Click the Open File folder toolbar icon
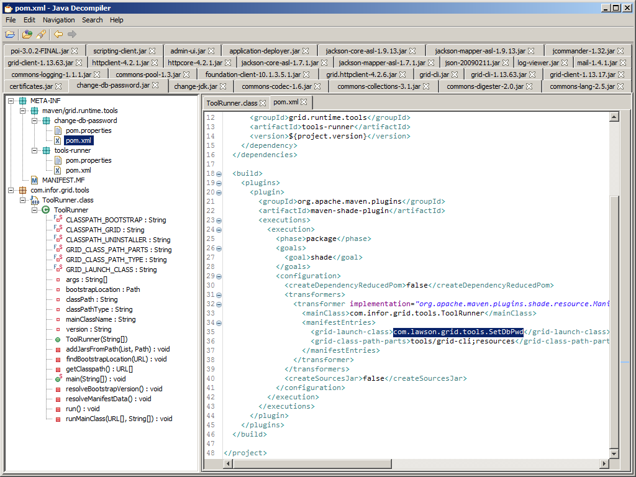This screenshot has height=477, width=636. tap(10, 35)
